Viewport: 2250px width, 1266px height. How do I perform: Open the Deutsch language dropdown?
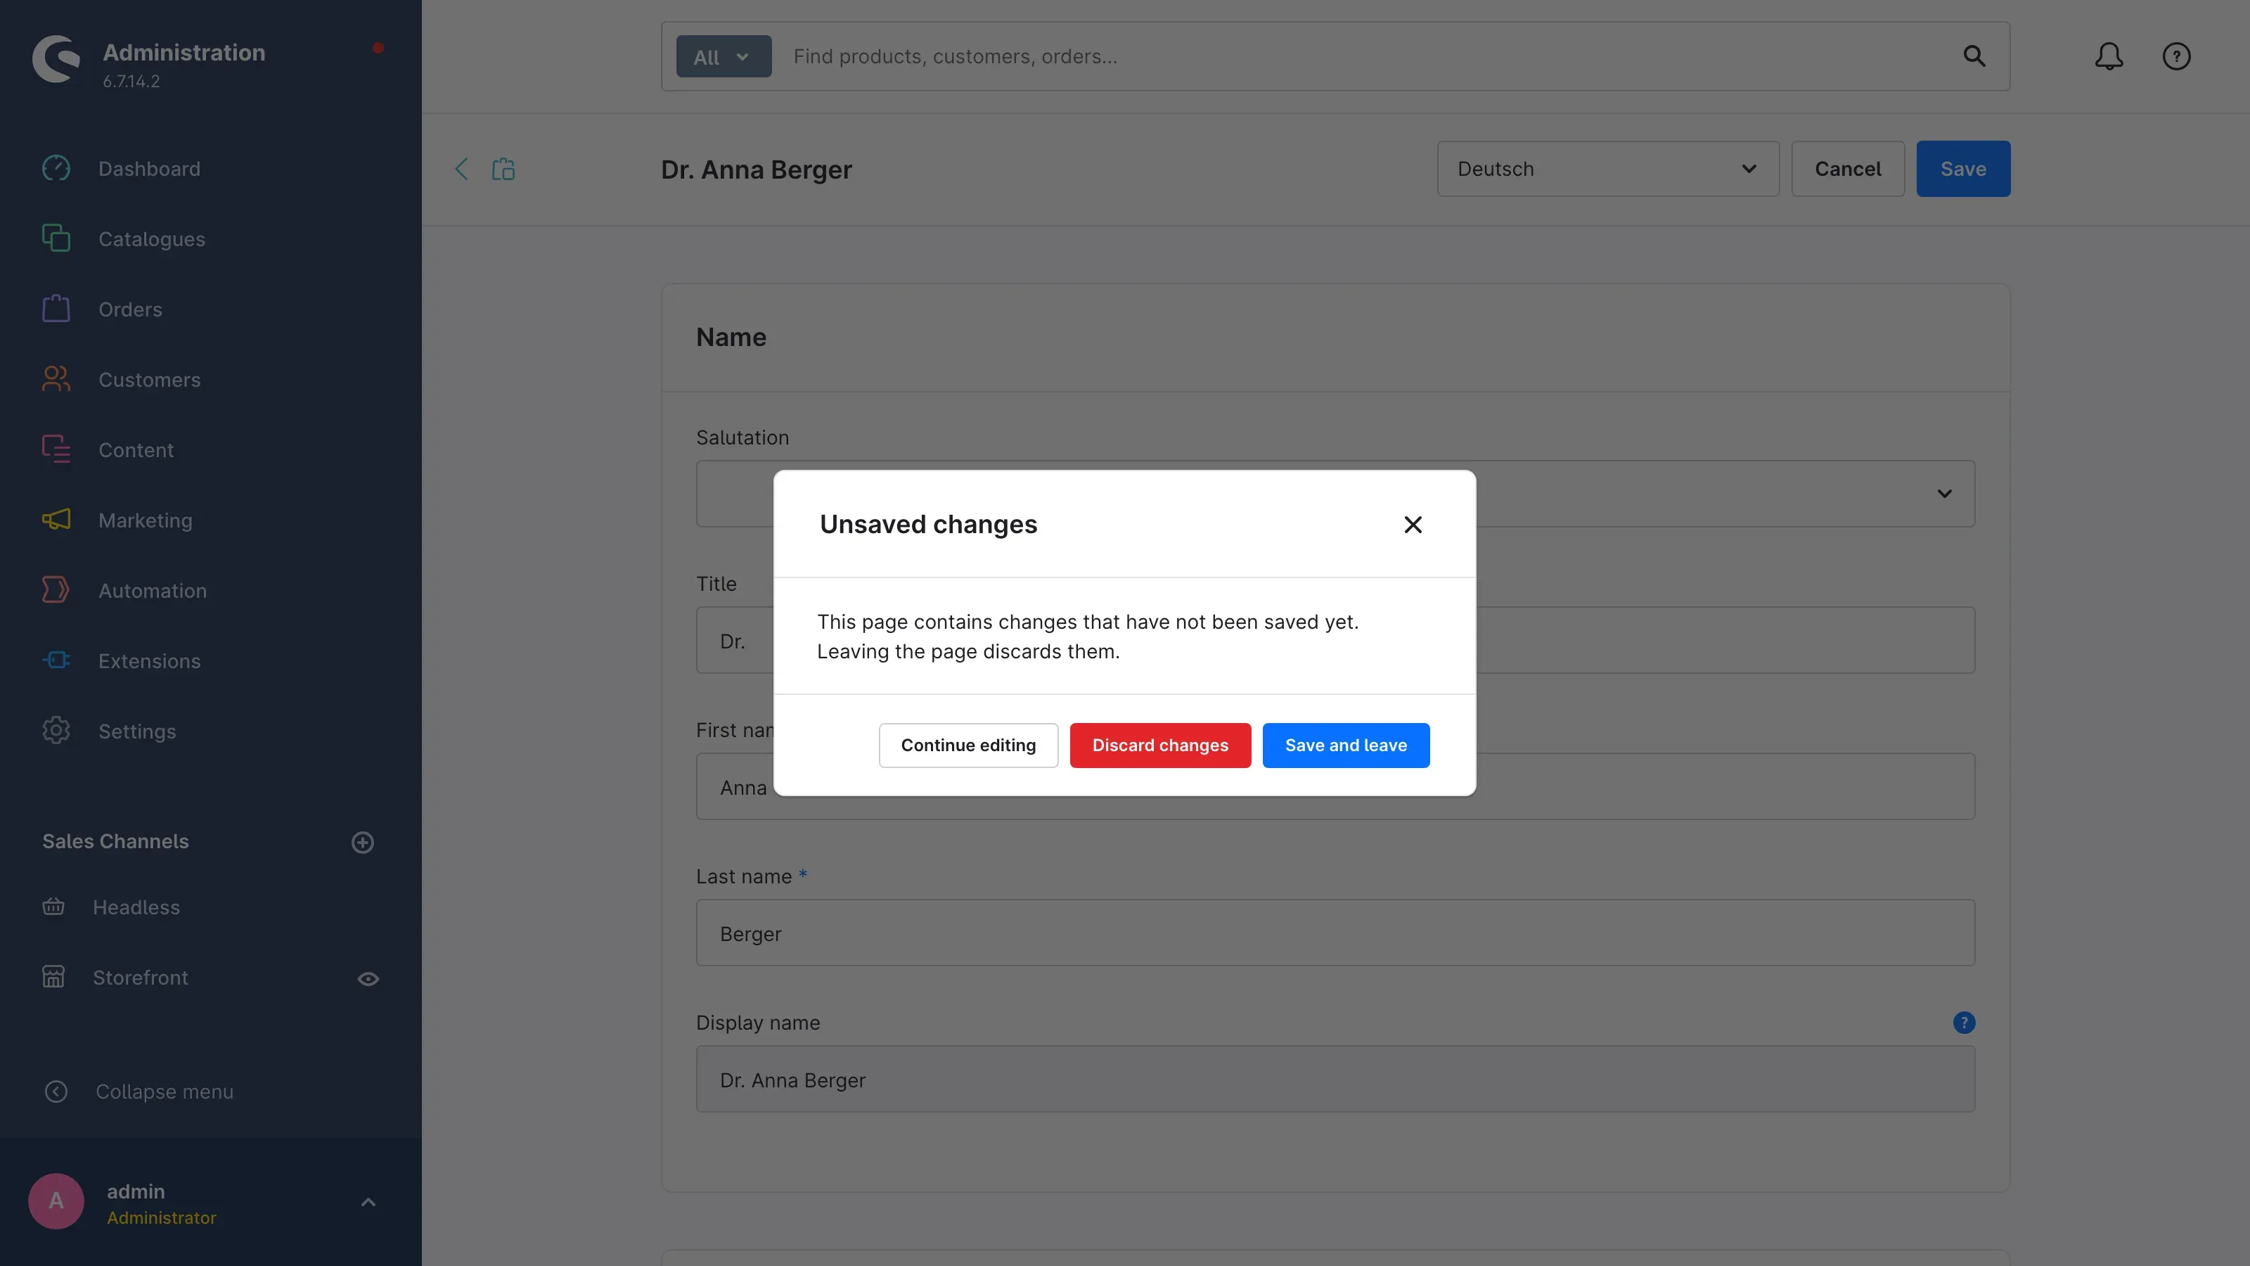coord(1607,169)
